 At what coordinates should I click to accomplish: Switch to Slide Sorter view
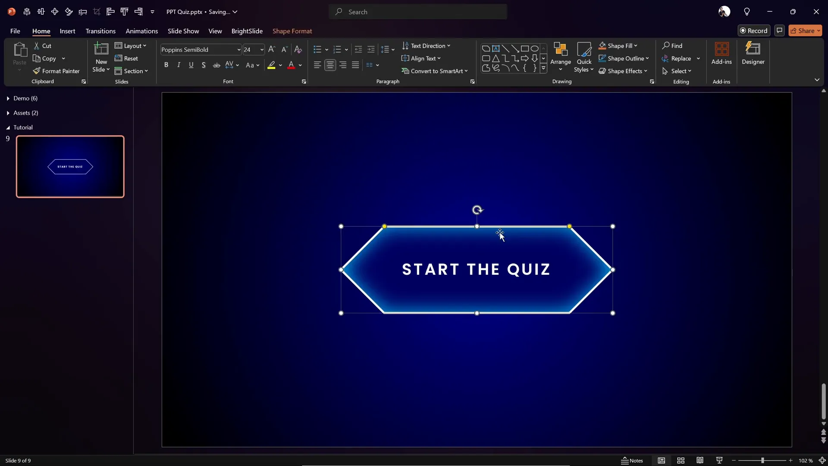pyautogui.click(x=681, y=460)
